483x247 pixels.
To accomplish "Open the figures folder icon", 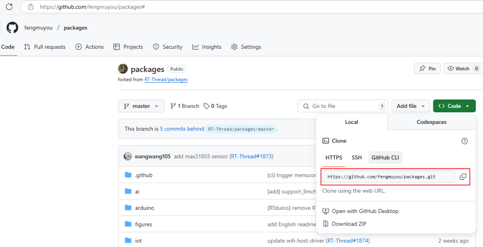I will (x=128, y=224).
